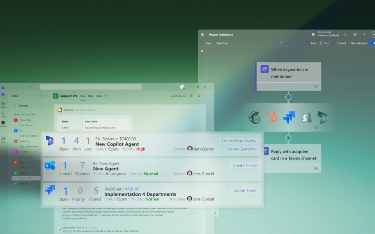
Task: Select the Website team
Action: [23, 183]
